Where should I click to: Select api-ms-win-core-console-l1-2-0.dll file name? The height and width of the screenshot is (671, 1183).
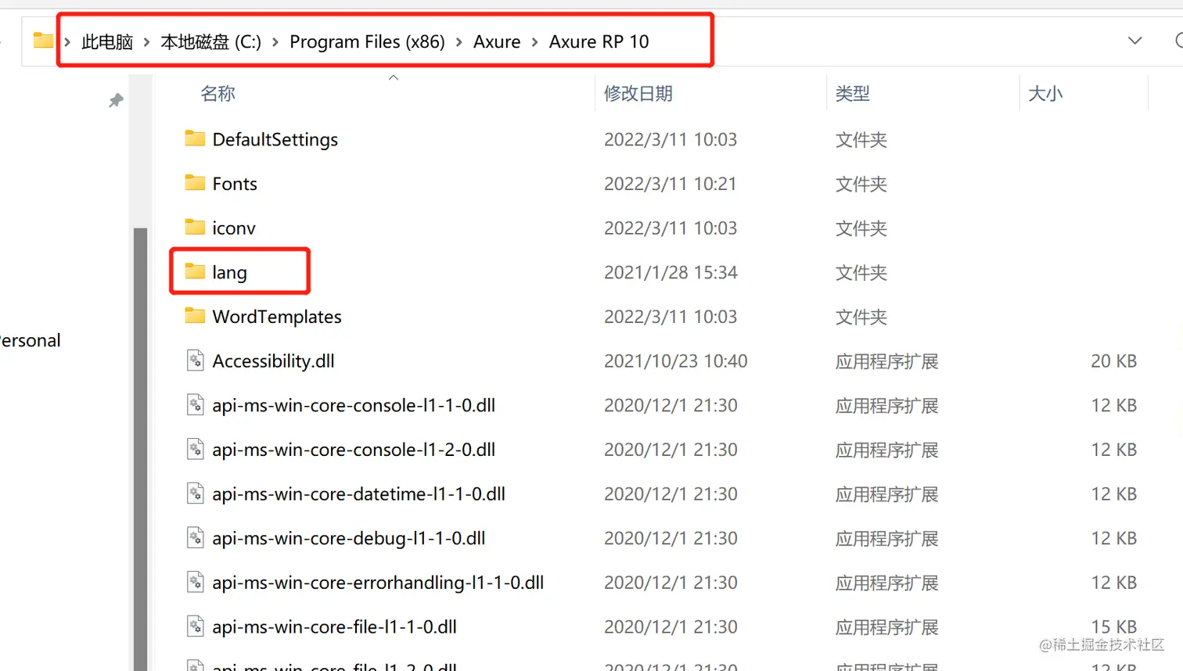pyautogui.click(x=354, y=450)
